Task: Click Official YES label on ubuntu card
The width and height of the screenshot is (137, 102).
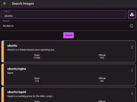Action: tap(102, 56)
